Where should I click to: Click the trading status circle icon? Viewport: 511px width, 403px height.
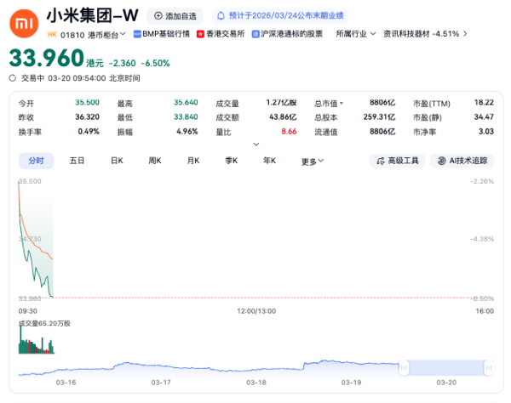coord(13,78)
